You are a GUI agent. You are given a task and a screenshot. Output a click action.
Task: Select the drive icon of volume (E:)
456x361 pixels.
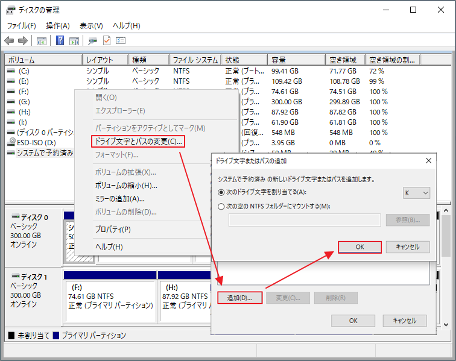click(11, 81)
